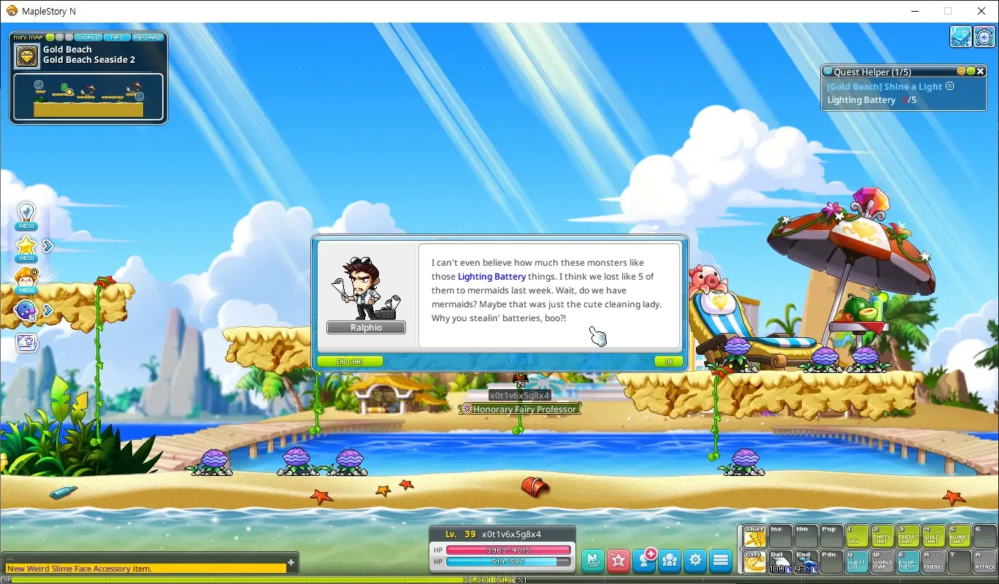Click the ATTACK quick slot A
The image size is (999, 584).
coord(985,561)
